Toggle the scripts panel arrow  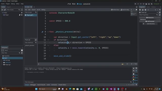pyautogui.click(x=39, y=64)
